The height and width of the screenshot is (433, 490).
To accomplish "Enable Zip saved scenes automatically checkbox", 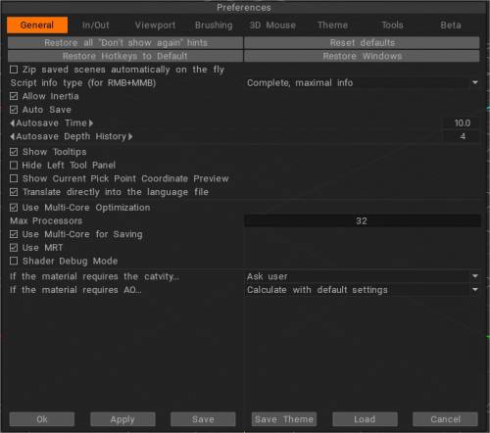I will [14, 70].
